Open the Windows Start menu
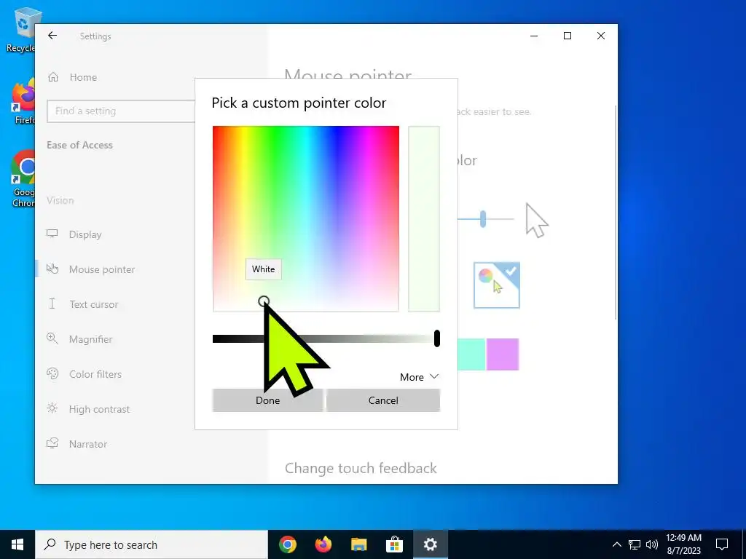Viewport: 746px width, 559px height. point(17,544)
